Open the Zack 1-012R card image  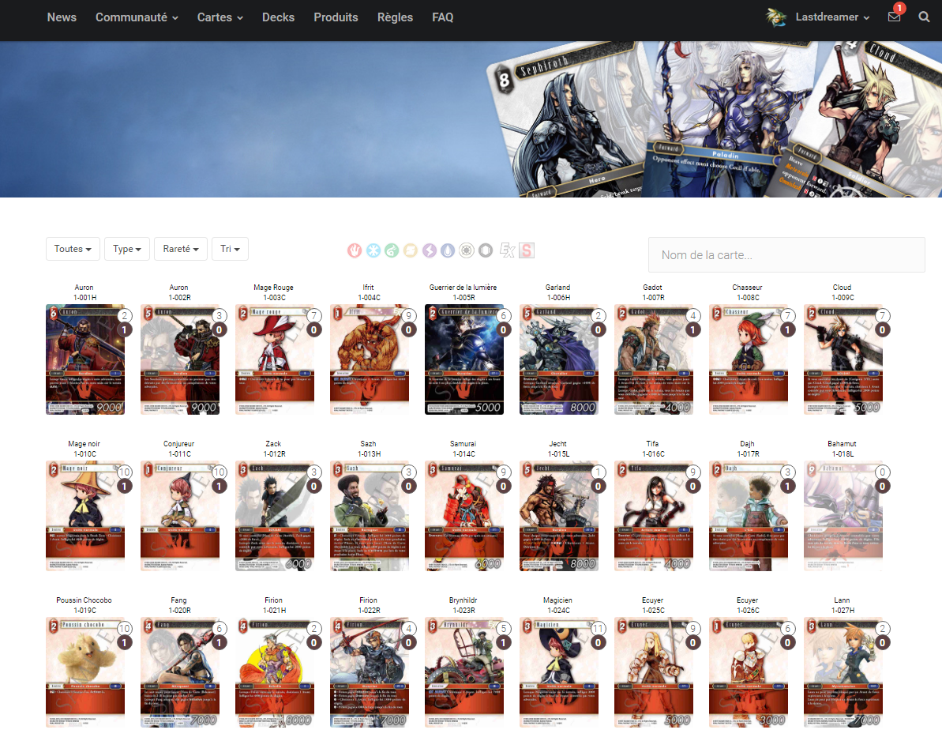pyautogui.click(x=275, y=516)
